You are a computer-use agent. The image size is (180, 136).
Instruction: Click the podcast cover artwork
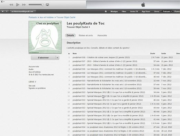45,37
